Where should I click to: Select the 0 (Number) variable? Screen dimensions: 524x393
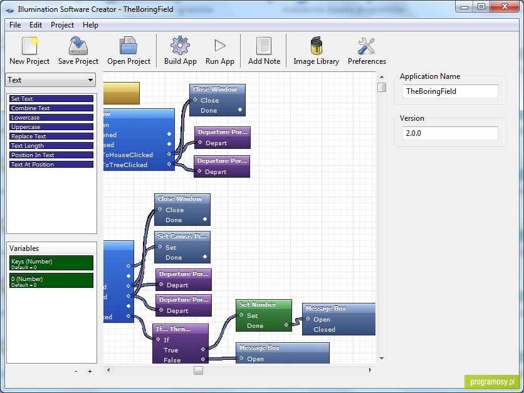51,280
